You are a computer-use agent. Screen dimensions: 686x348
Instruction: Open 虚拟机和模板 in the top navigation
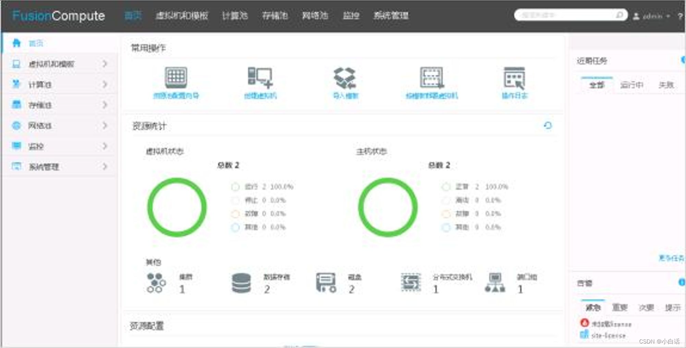pos(182,15)
